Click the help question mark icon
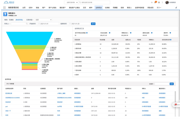Screen dimensions: 180x119 coord(162,2)
